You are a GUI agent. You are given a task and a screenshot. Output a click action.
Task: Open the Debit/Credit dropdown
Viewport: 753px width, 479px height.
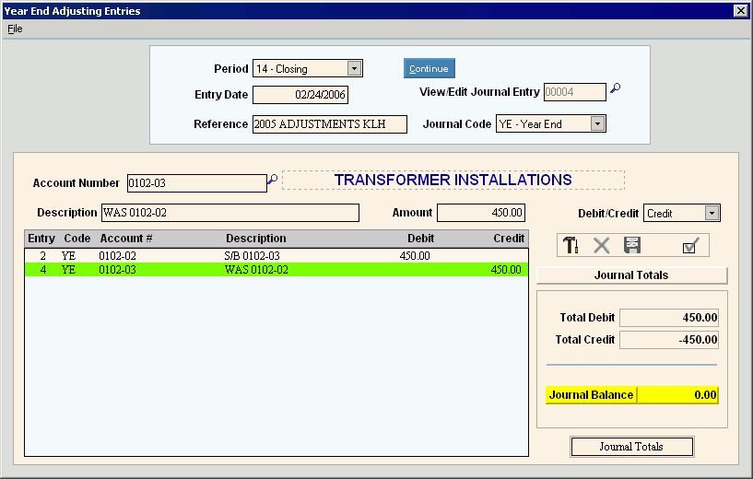point(711,213)
